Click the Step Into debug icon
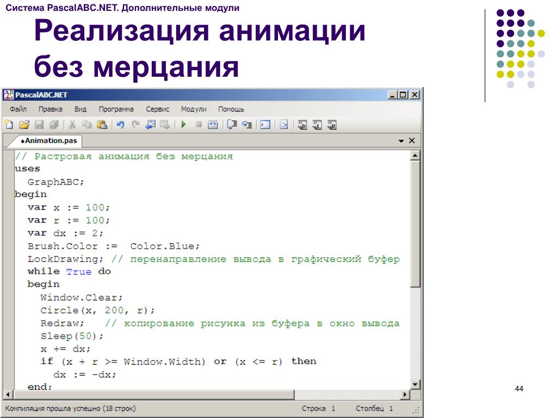 [247, 125]
